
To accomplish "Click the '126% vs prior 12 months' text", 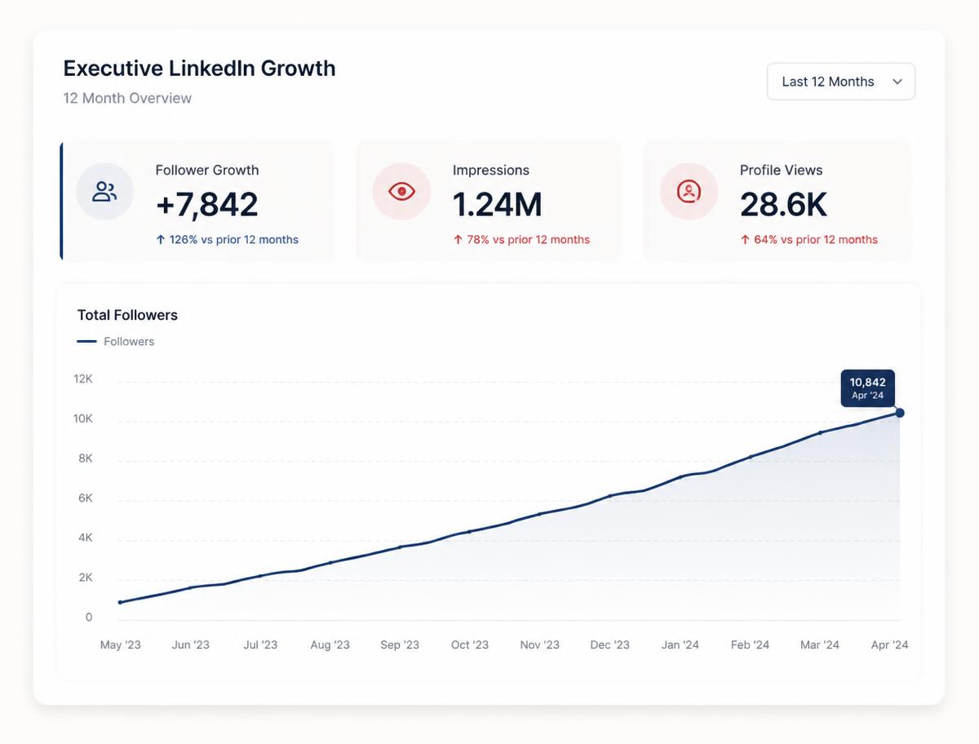I will coord(234,240).
